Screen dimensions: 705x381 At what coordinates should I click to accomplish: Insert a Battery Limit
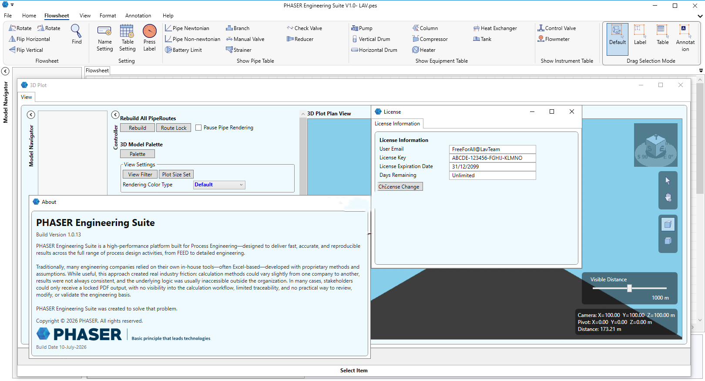(183, 50)
